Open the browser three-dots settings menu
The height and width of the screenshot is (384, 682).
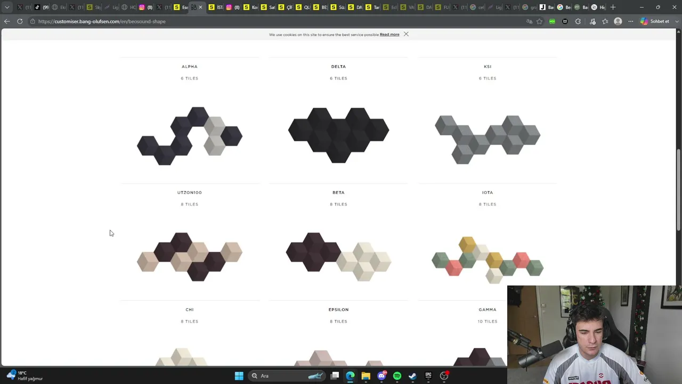click(631, 21)
